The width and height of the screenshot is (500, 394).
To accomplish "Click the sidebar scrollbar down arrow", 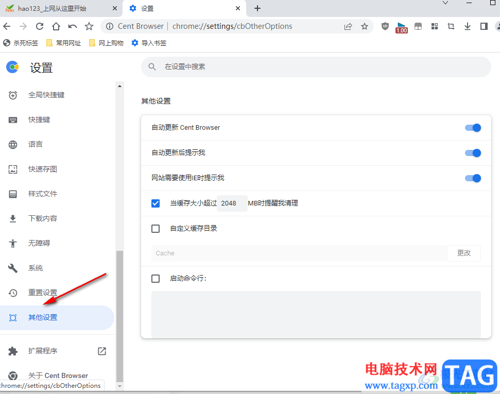I will [120, 386].
